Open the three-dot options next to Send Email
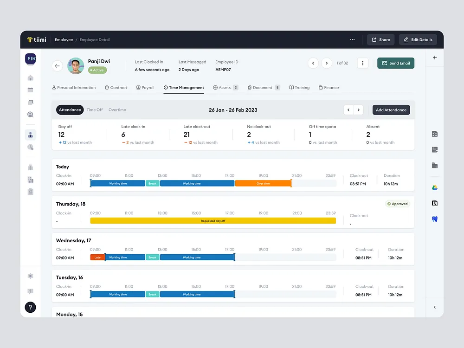The image size is (464, 348). click(x=362, y=63)
